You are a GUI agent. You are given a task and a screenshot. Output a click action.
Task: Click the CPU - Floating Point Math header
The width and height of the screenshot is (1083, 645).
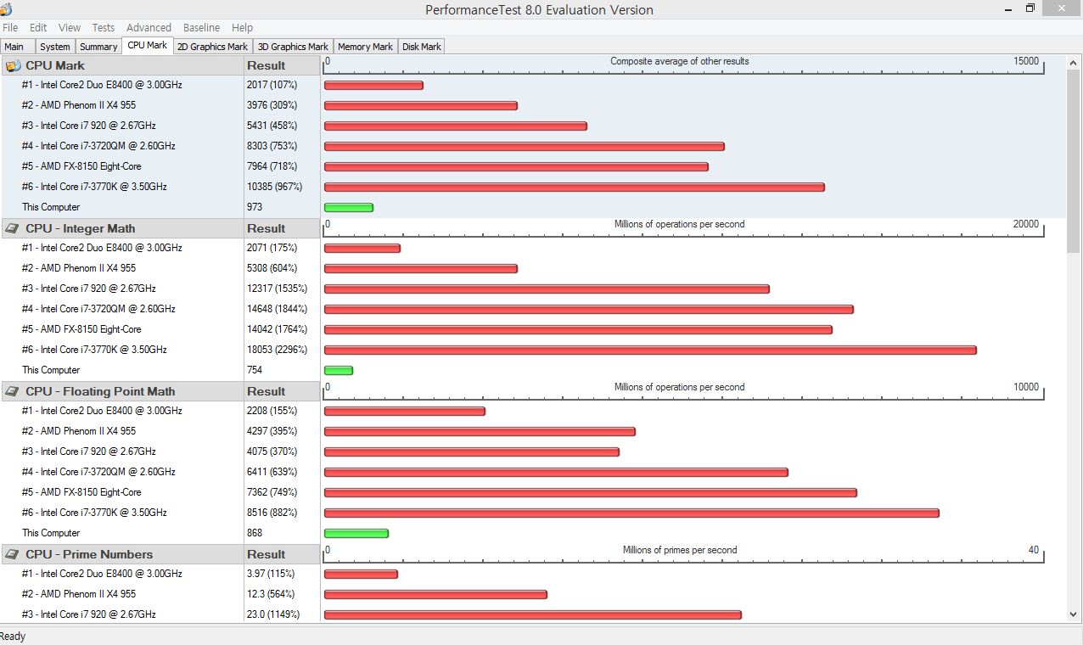pyautogui.click(x=122, y=391)
